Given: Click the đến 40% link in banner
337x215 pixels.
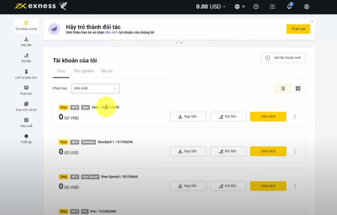Looking at the screenshot, I should tap(111, 32).
